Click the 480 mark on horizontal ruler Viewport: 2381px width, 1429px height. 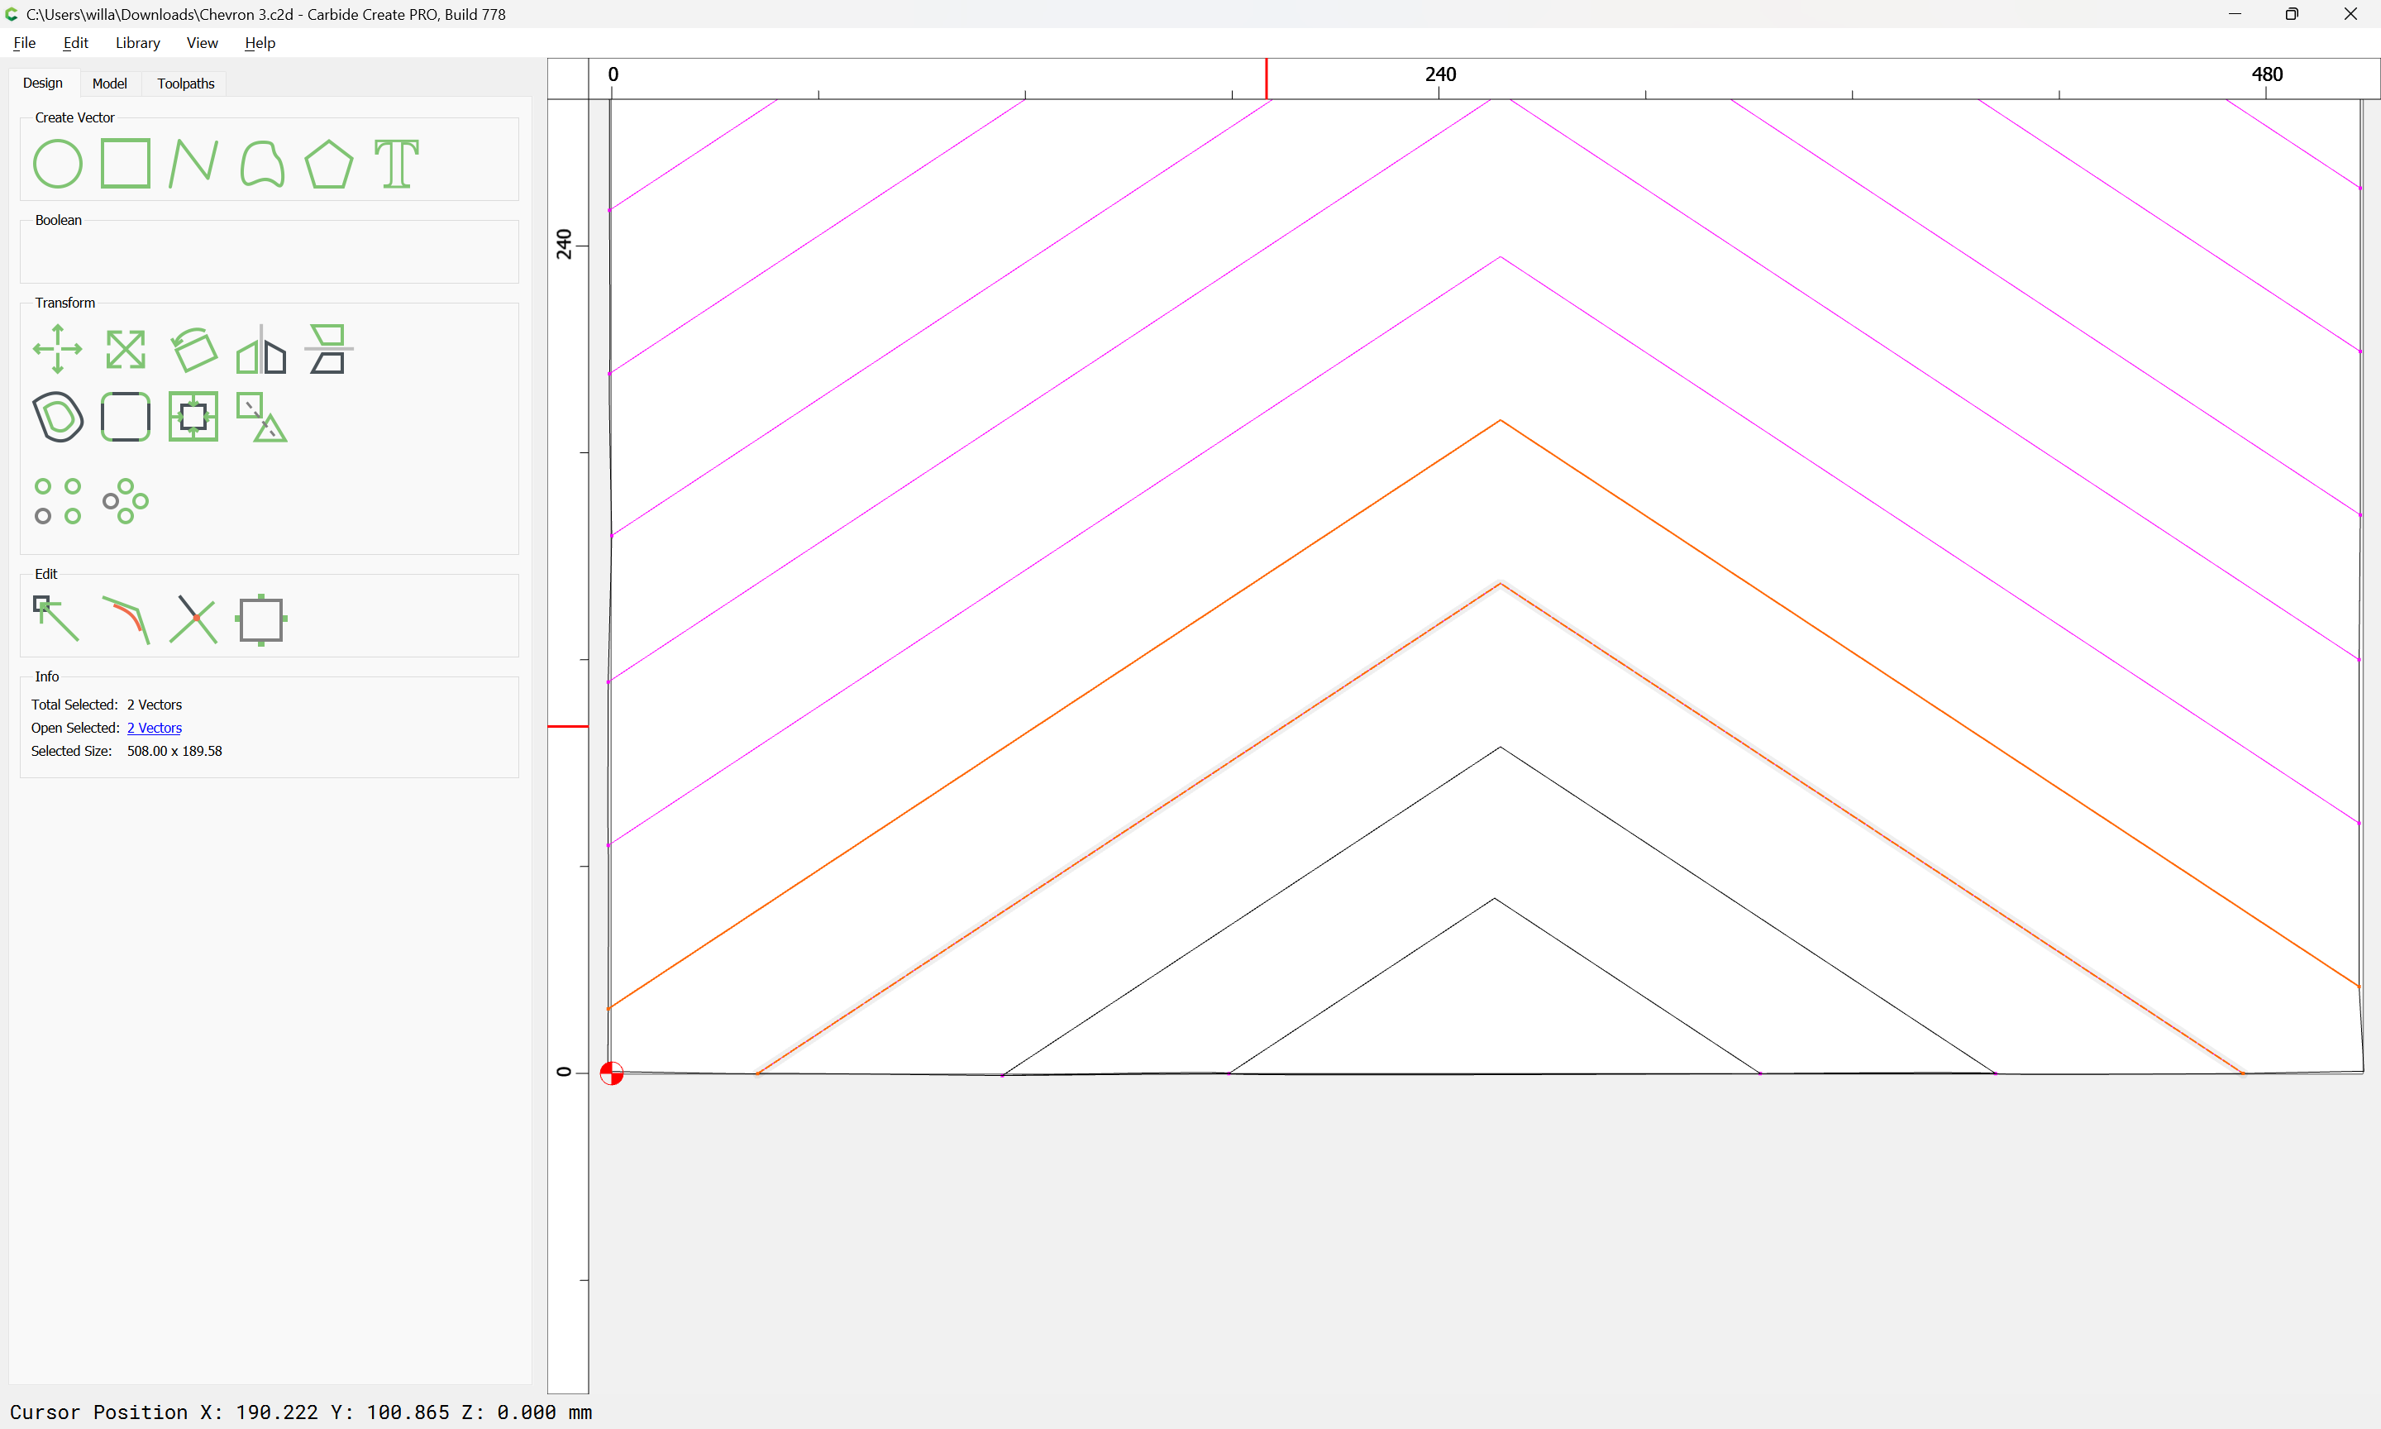point(2266,74)
